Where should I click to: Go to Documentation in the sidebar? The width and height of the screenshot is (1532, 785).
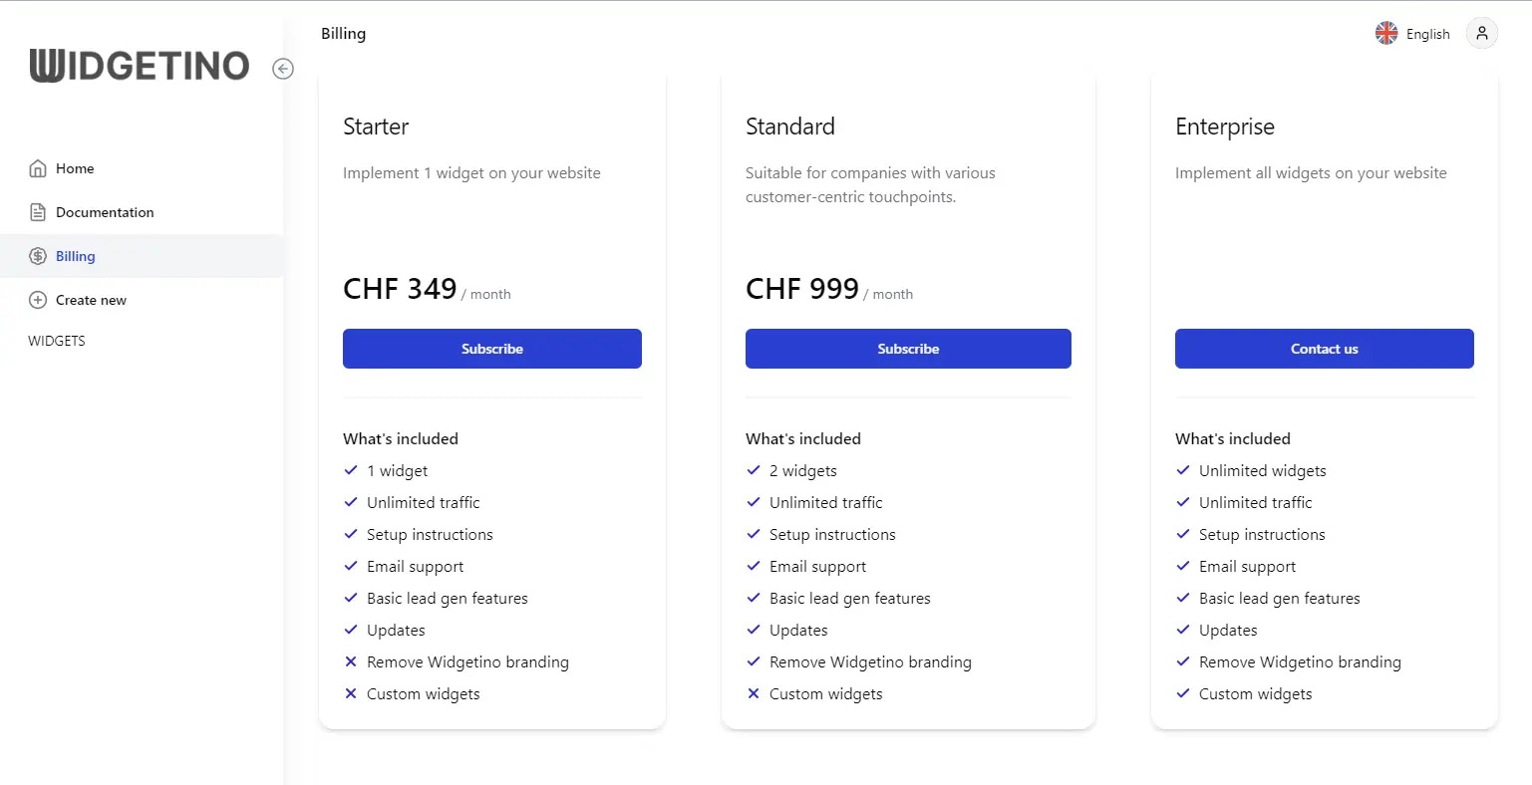click(x=105, y=212)
